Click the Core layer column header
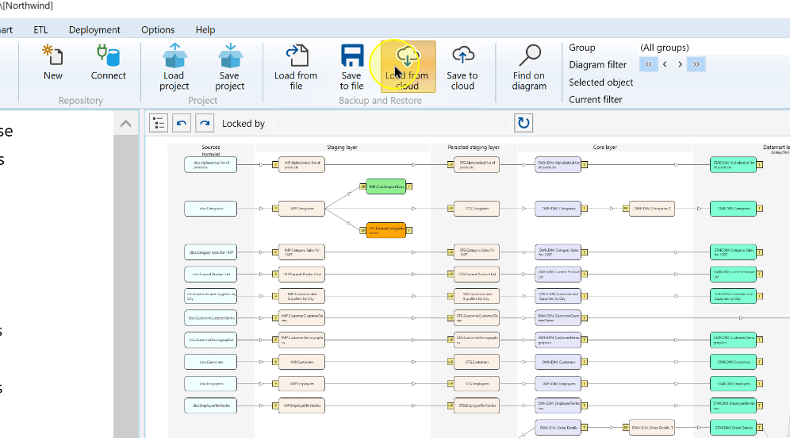 tap(605, 147)
